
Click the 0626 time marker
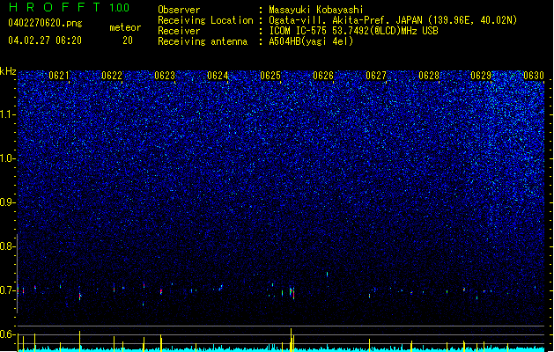pos(323,76)
